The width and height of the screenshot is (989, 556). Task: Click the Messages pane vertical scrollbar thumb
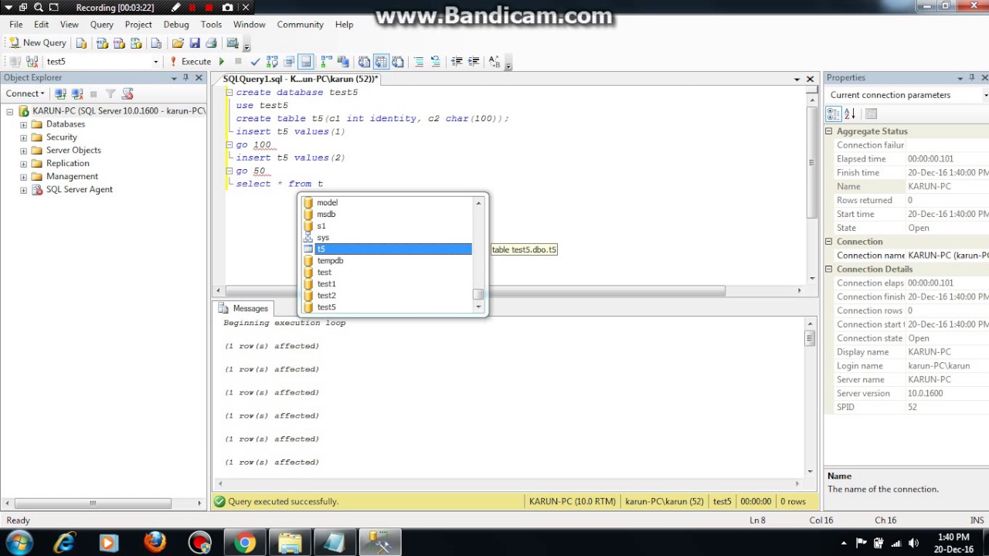pyautogui.click(x=810, y=338)
